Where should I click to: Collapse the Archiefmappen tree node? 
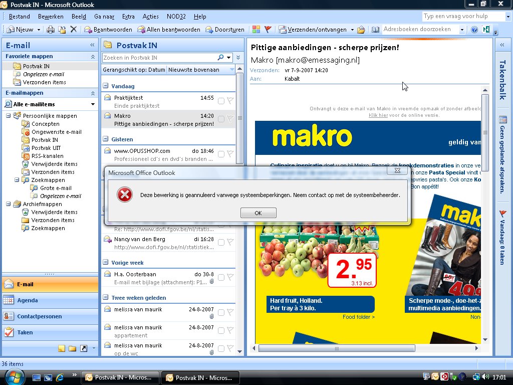[x=8, y=204]
